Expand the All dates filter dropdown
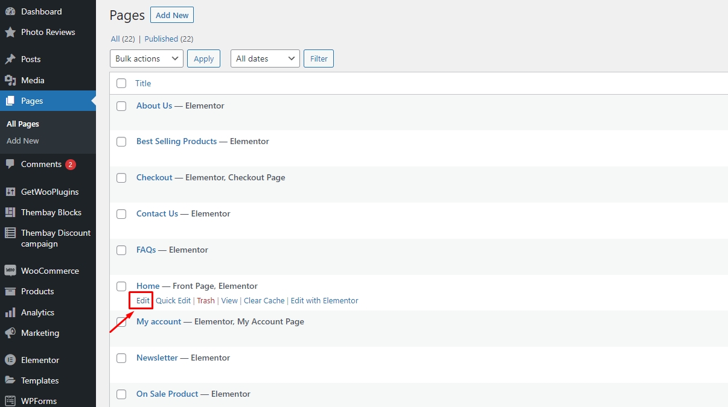This screenshot has width=728, height=407. [x=265, y=58]
